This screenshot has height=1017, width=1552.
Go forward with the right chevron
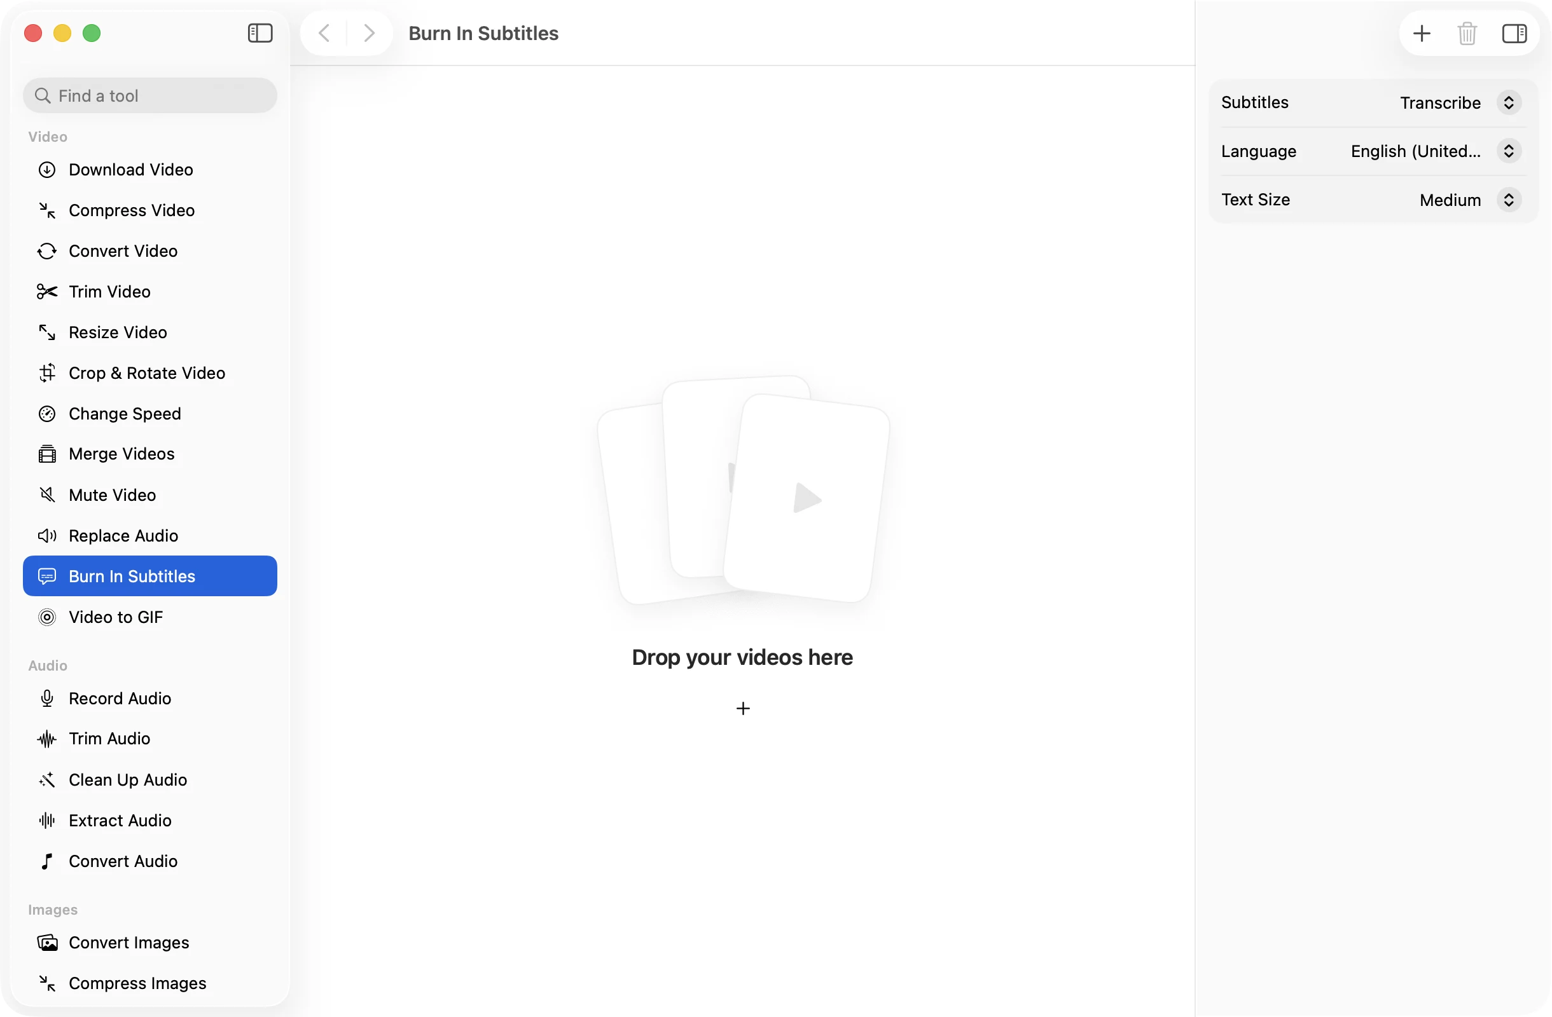pos(369,33)
